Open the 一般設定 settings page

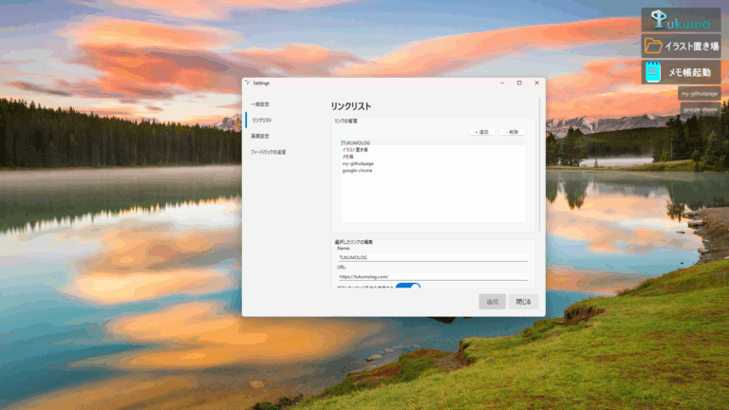(x=260, y=104)
